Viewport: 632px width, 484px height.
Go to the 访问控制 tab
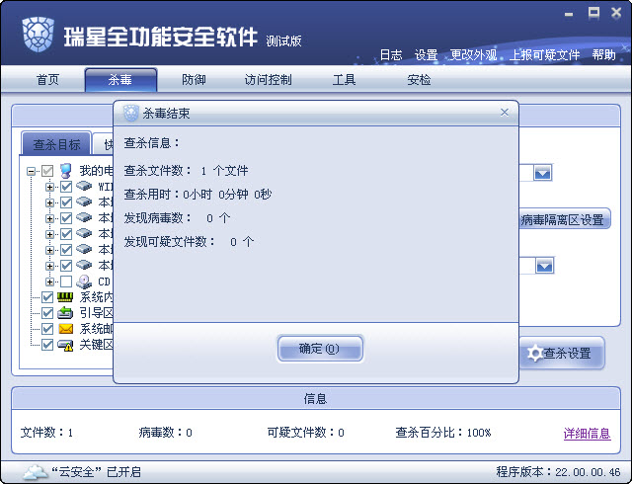click(x=268, y=79)
